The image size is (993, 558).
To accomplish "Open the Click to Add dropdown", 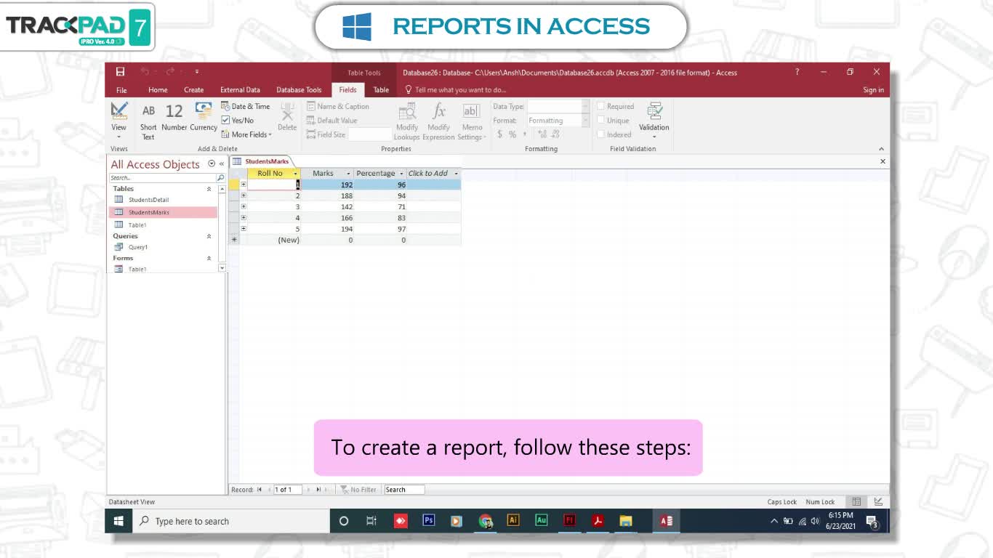I will [x=456, y=174].
